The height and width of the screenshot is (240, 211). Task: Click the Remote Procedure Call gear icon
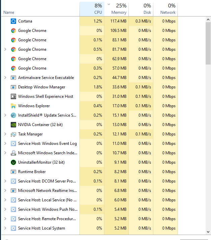(x=13, y=219)
